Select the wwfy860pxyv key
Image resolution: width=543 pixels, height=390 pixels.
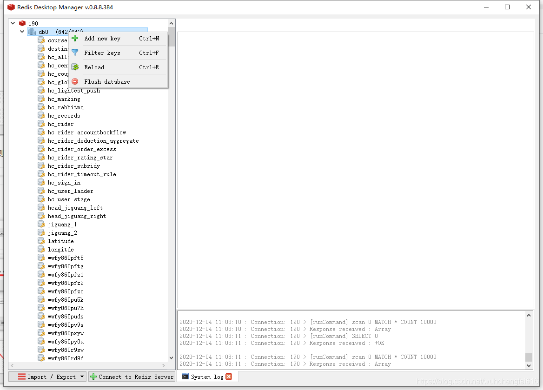click(x=66, y=333)
